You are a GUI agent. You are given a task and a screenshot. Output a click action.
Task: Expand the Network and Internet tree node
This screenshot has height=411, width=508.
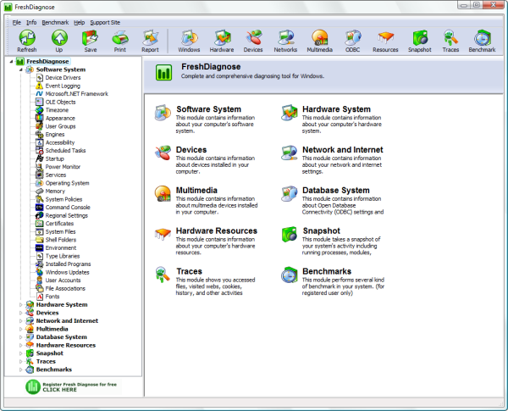(x=21, y=321)
